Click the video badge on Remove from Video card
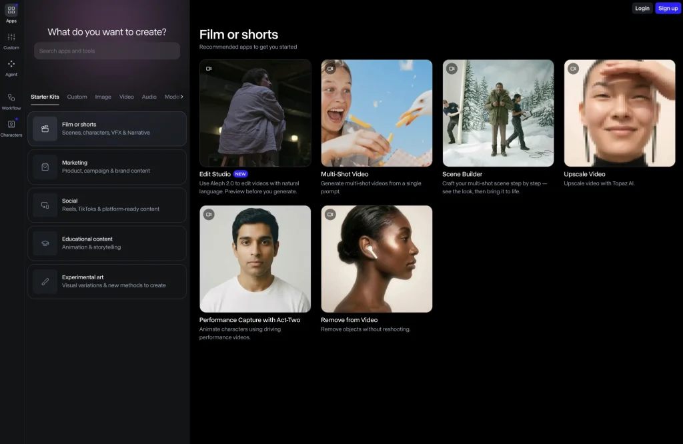Image resolution: width=683 pixels, height=444 pixels. coord(331,215)
